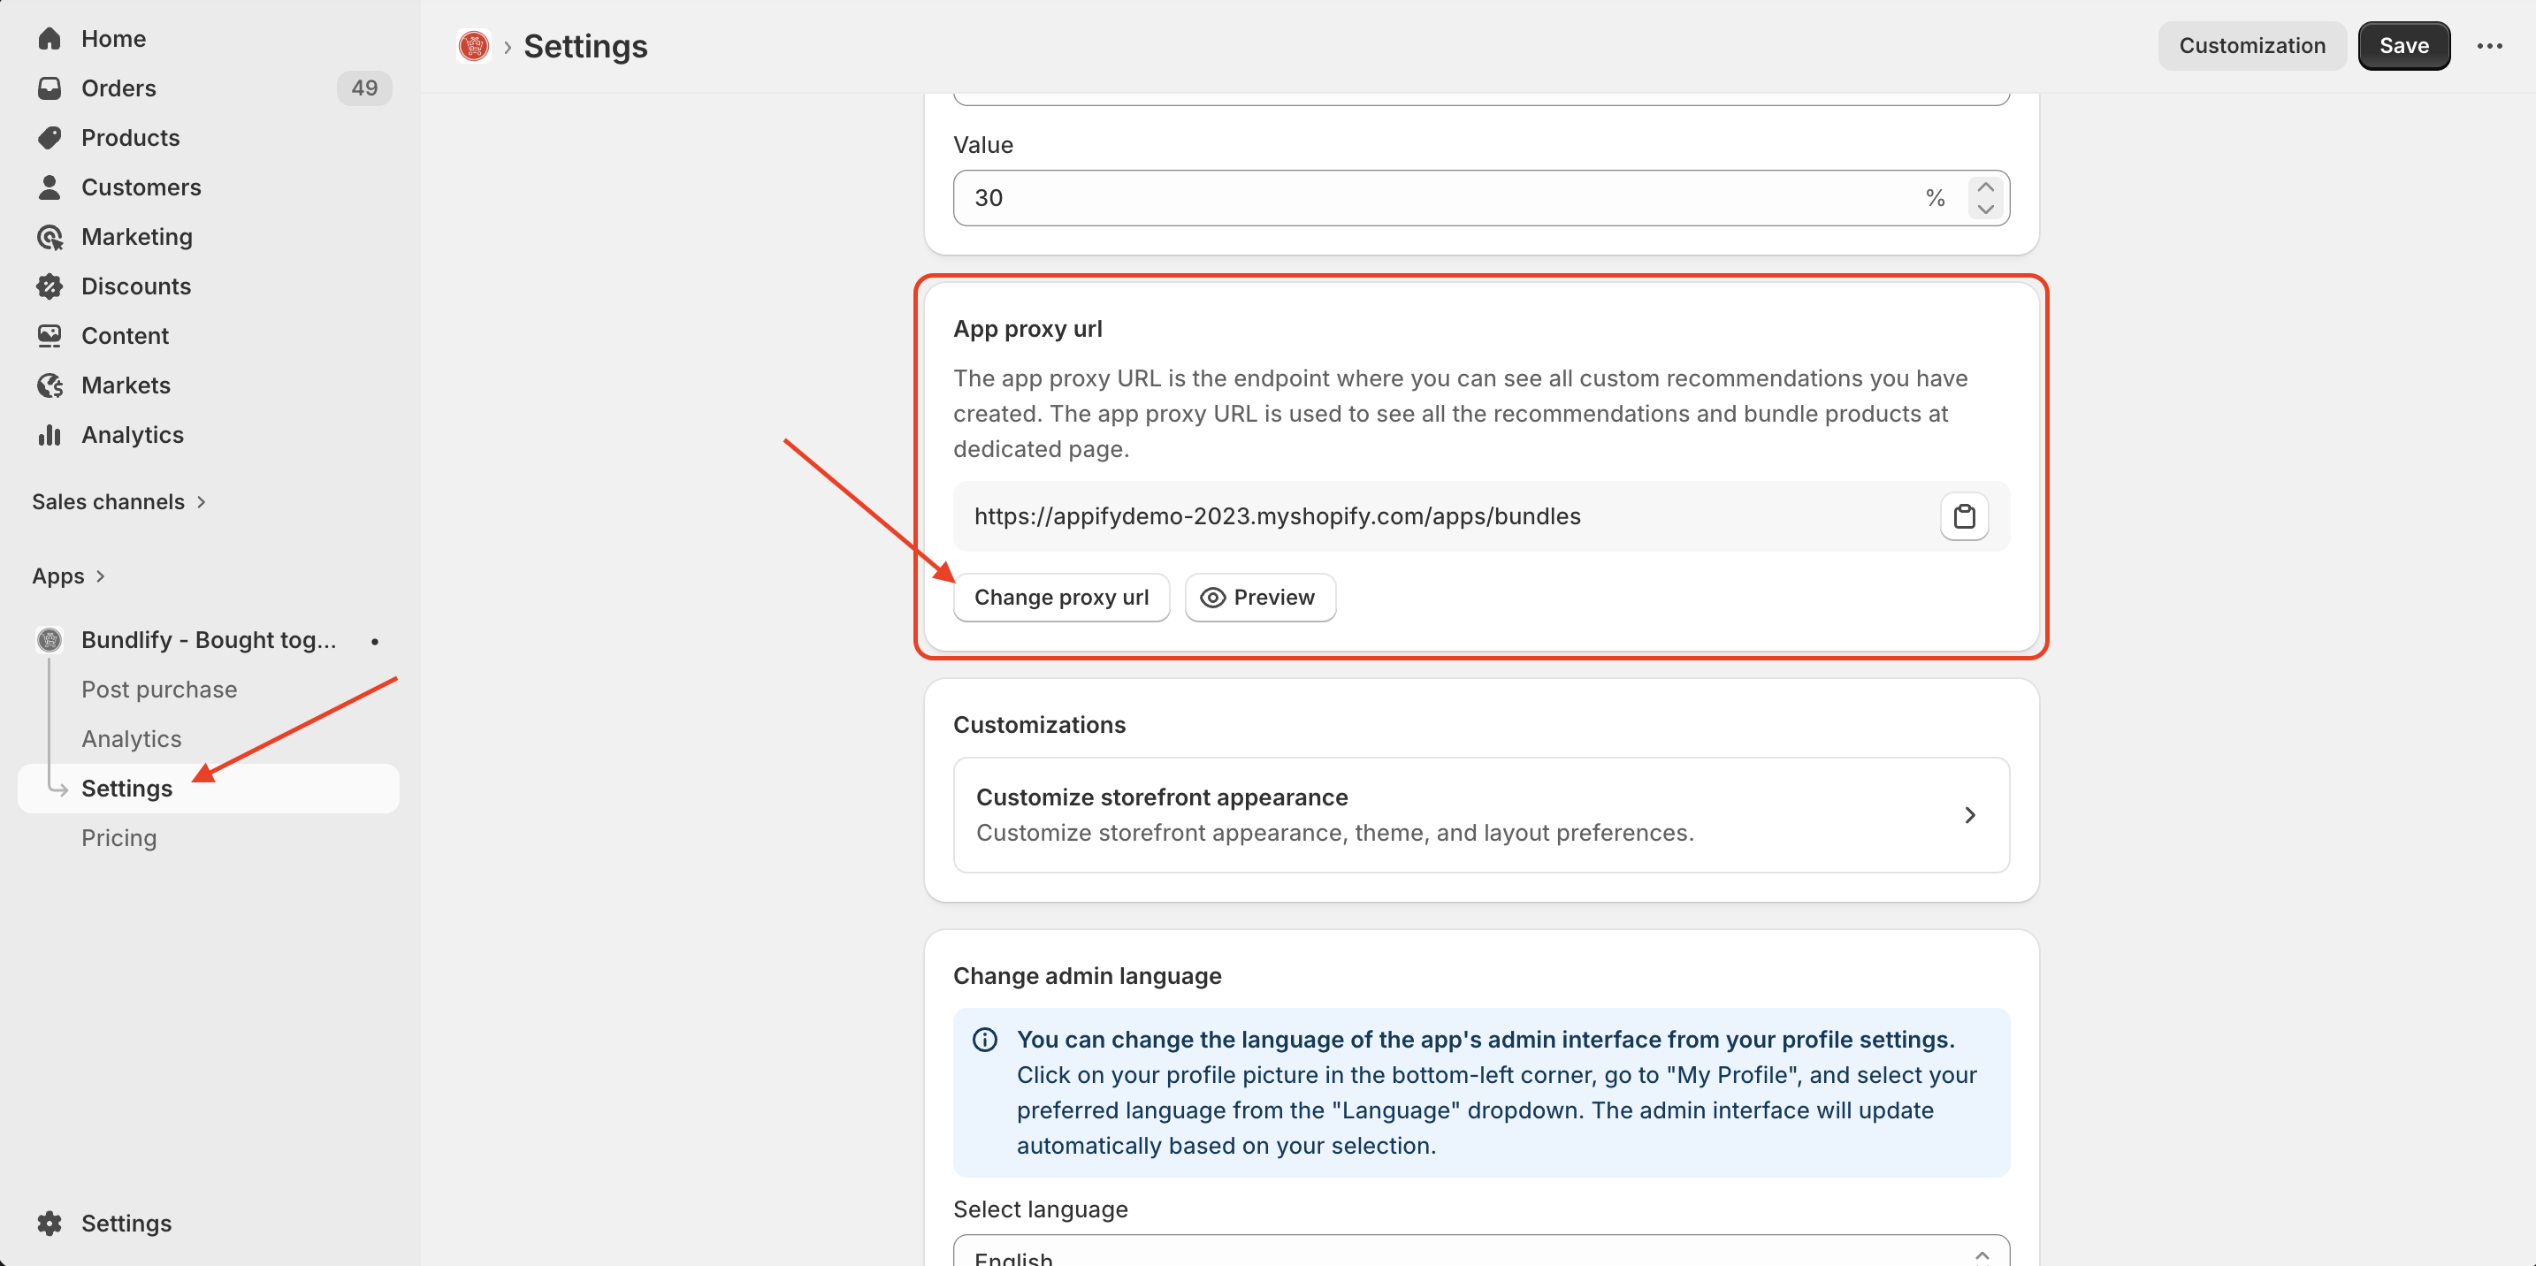Click the Bundlify app logo in header
The width and height of the screenshot is (2536, 1266).
click(474, 46)
